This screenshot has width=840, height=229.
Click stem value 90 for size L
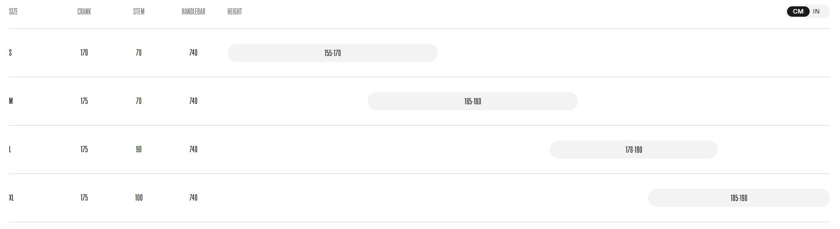pyautogui.click(x=139, y=150)
